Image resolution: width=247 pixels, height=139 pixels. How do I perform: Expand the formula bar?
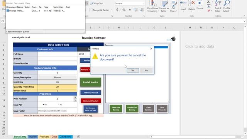(244, 21)
